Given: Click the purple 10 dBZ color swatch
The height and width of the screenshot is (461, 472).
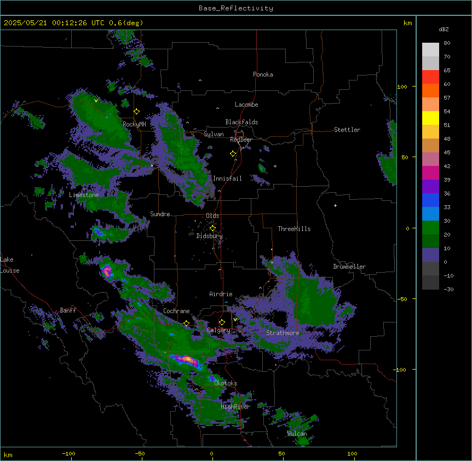Looking at the screenshot, I should tap(430, 255).
